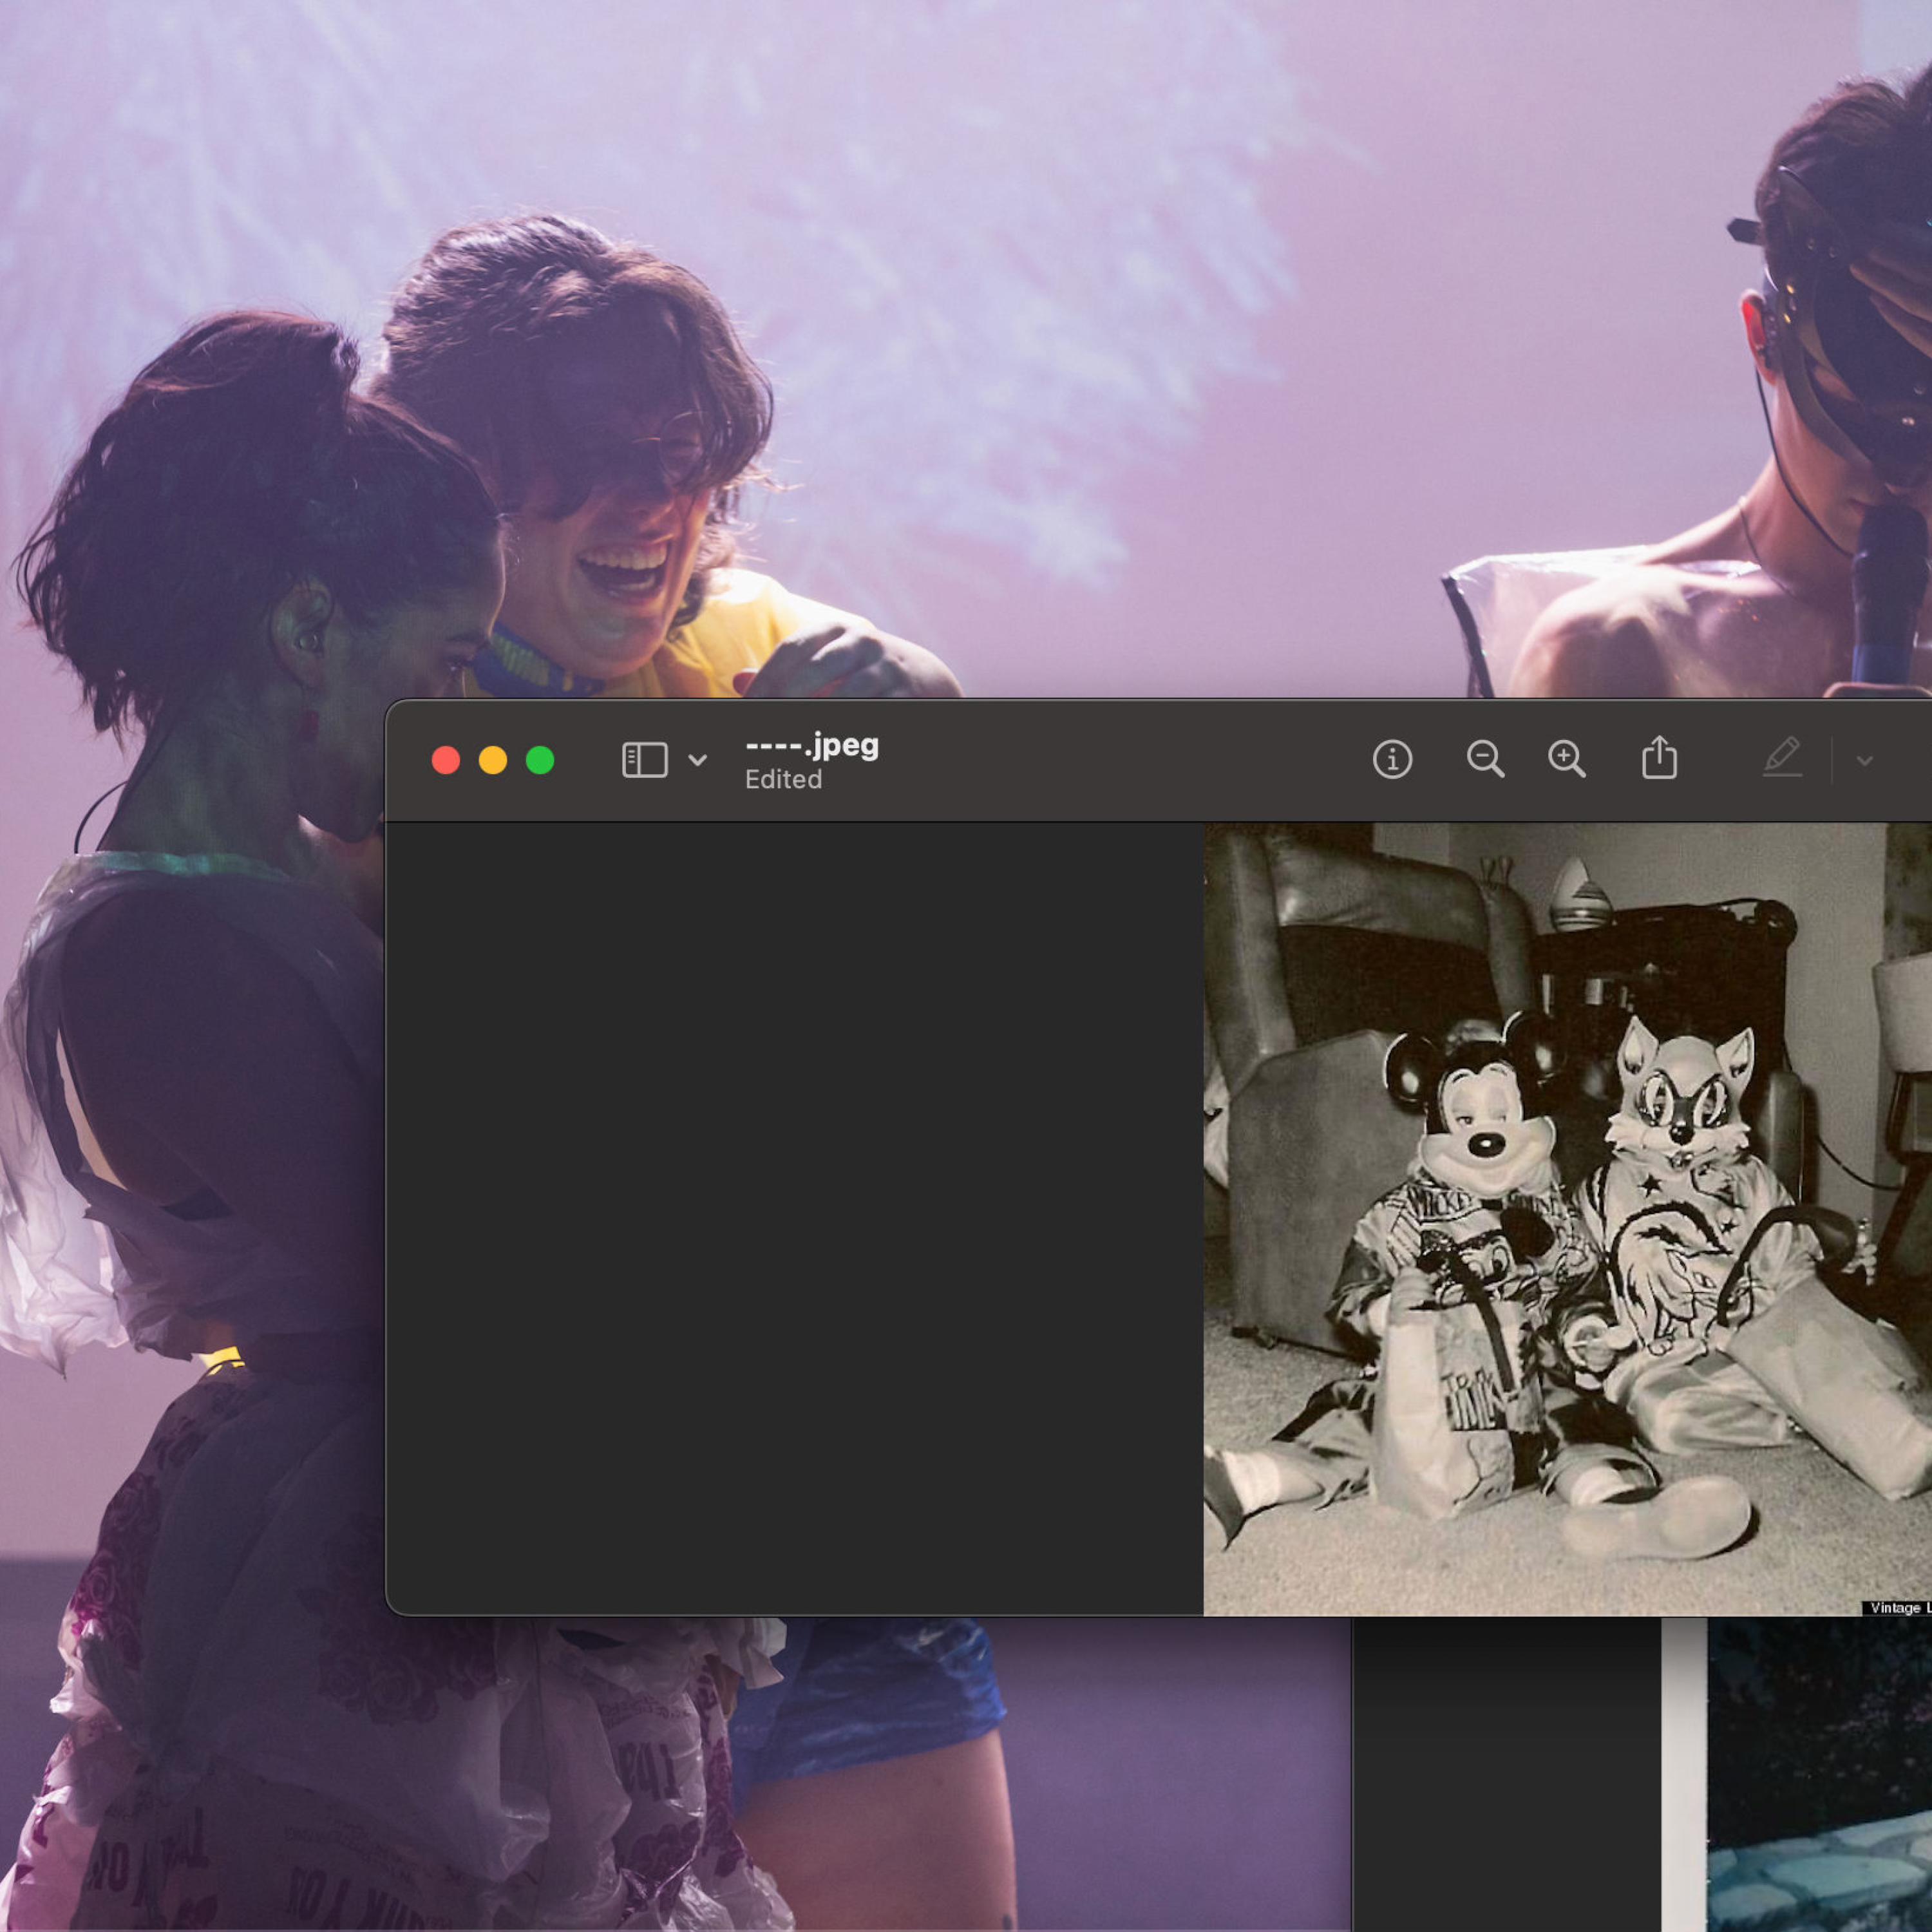
Task: Expand chevron beside the Markup pencil
Action: pos(1864,761)
